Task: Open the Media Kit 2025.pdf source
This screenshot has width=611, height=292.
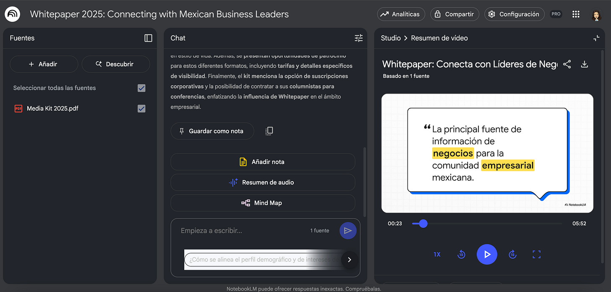Action: tap(52, 108)
